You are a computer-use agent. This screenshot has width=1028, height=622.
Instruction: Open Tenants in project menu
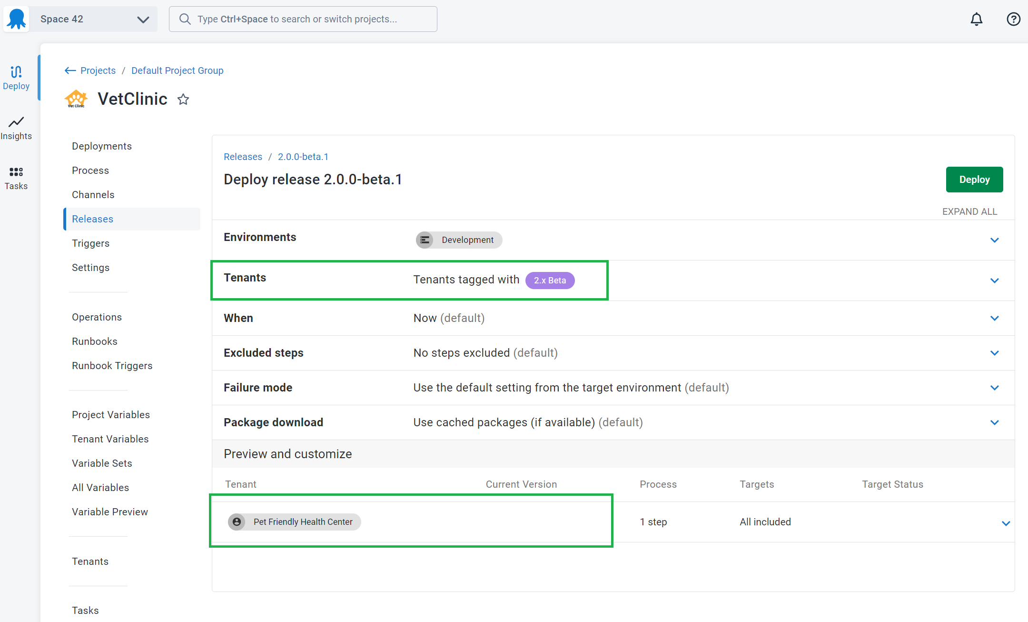click(x=90, y=562)
